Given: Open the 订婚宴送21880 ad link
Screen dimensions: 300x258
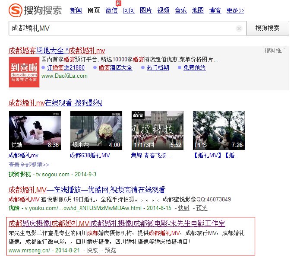Looking at the screenshot, I should click(66, 68).
